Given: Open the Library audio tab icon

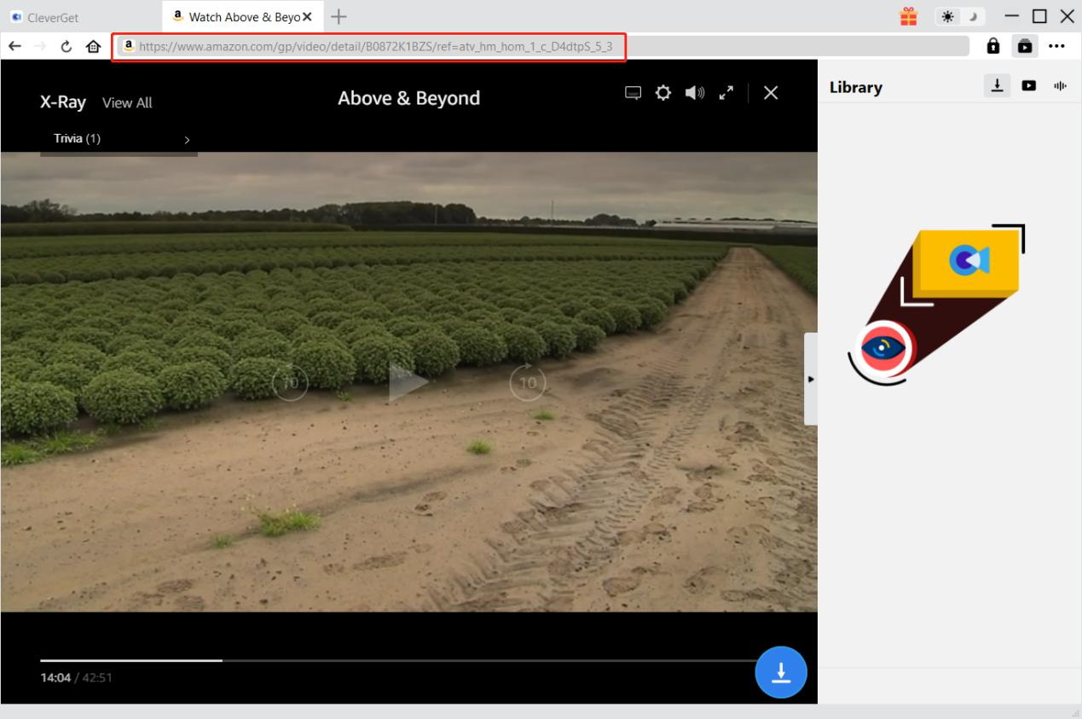Looking at the screenshot, I should click(1061, 86).
